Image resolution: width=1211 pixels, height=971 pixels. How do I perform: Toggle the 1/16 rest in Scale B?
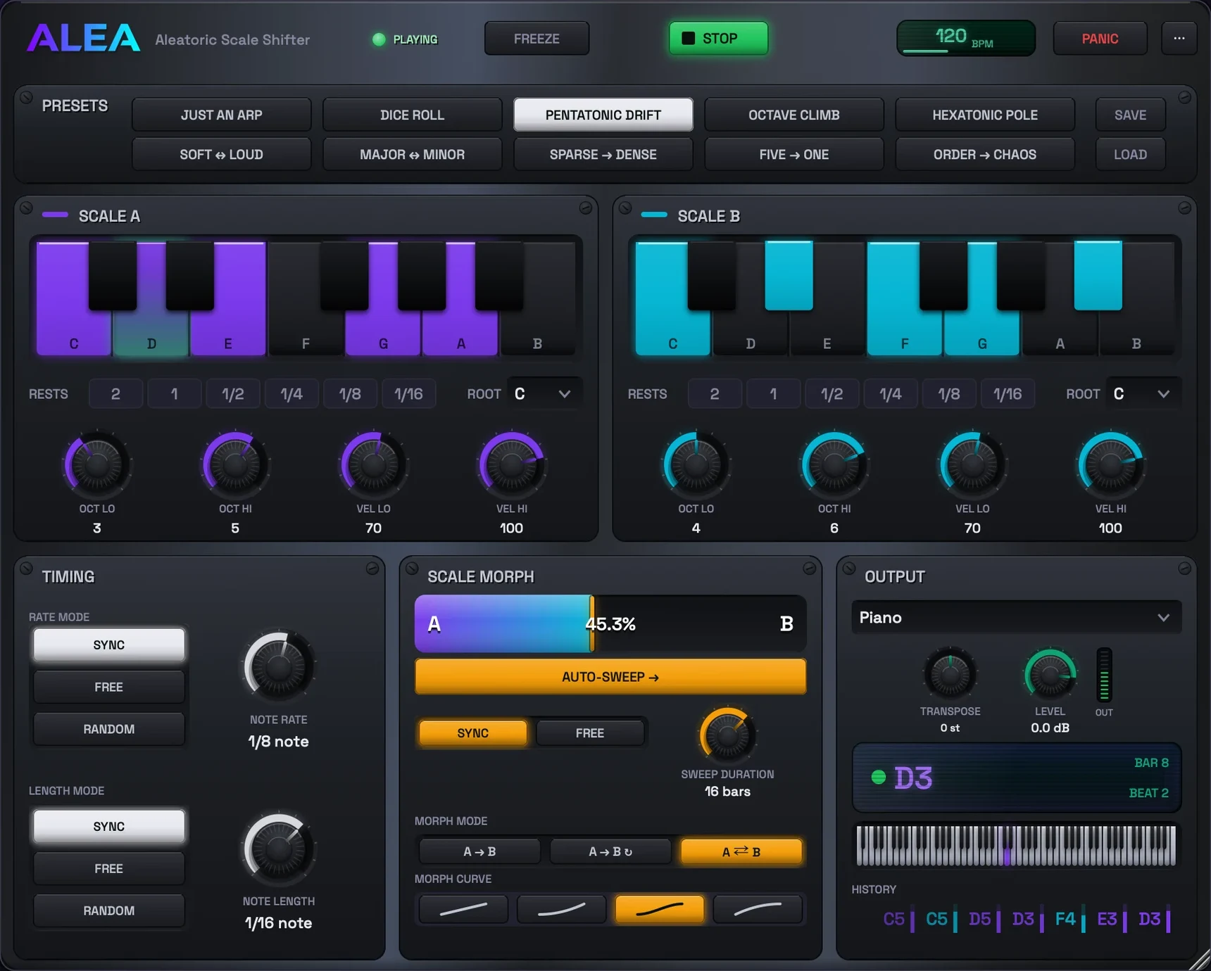click(x=1008, y=394)
